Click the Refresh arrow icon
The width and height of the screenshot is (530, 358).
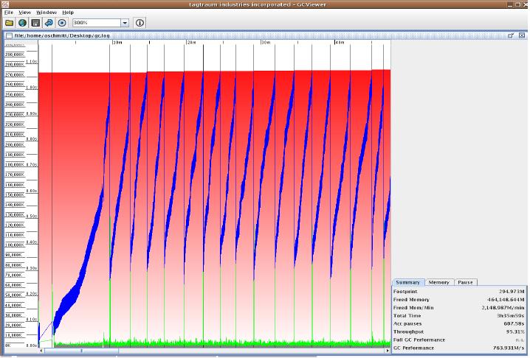[x=48, y=23]
